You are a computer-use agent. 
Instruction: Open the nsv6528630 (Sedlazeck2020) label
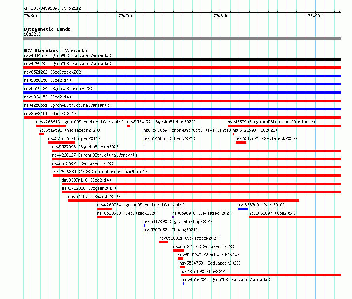(128, 213)
